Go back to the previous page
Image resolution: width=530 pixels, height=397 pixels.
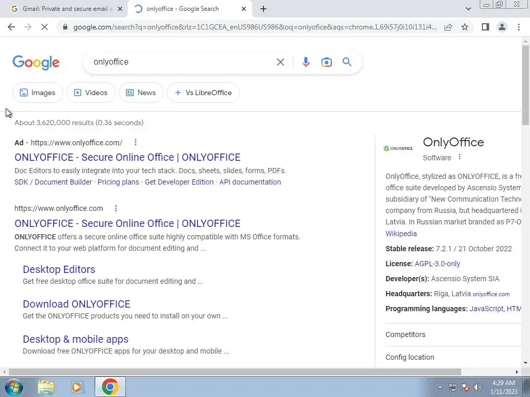pos(11,27)
